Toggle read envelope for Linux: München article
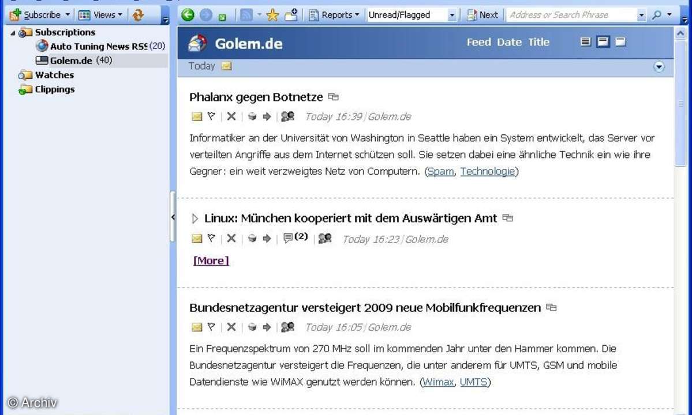This screenshot has width=692, height=415. pos(197,239)
